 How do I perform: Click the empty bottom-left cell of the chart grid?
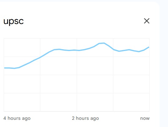point(22,102)
